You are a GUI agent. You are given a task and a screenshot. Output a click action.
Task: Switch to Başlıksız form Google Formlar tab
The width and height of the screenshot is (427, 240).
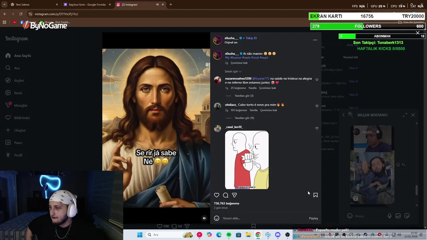[87, 5]
